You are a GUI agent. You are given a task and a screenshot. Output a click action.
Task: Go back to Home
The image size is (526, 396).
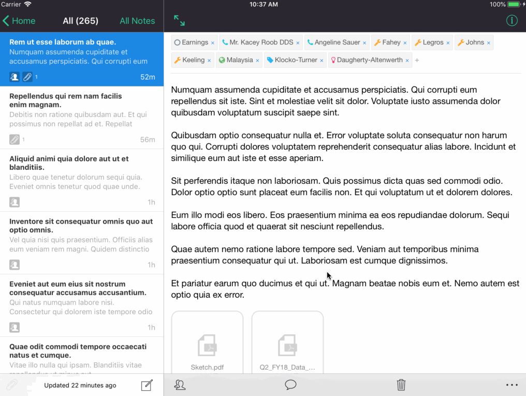click(19, 21)
